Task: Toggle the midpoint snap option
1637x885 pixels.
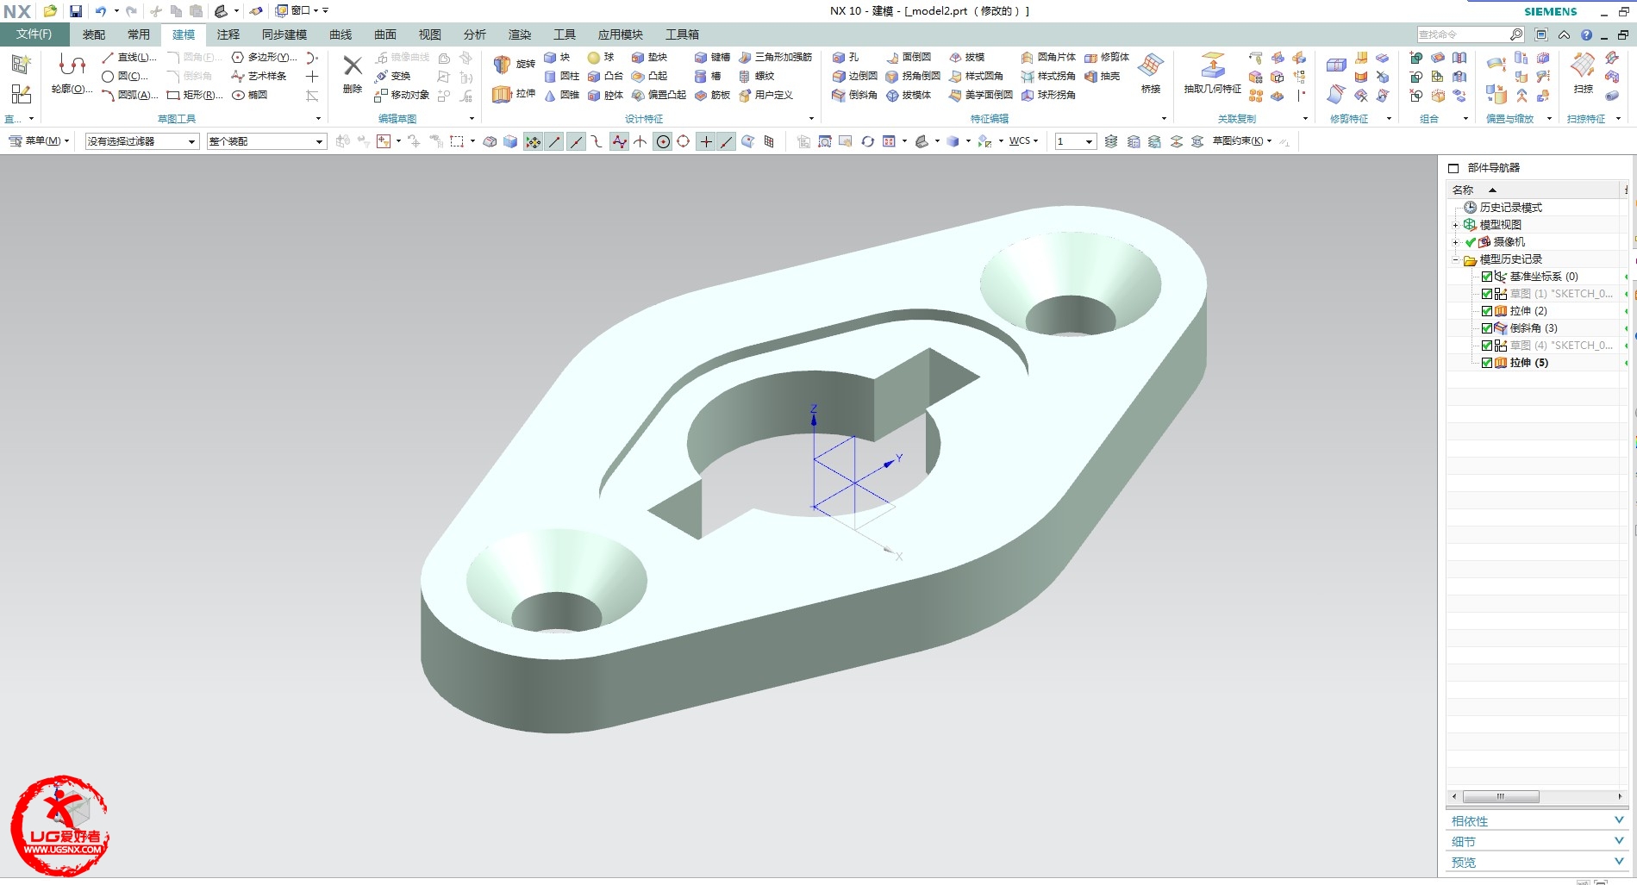Action: point(576,141)
